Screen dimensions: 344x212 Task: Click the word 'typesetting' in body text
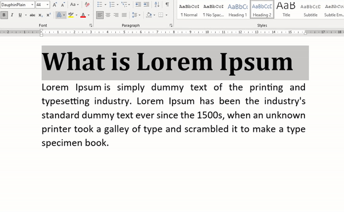[65, 101]
